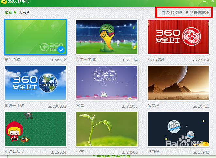Click download icon beside 16411

click(195, 106)
